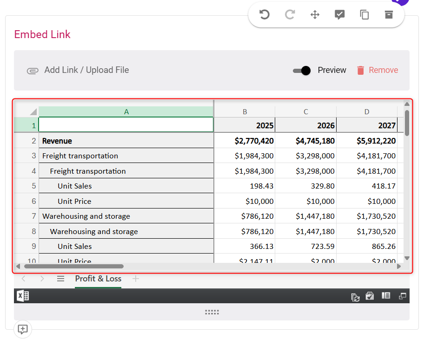Add a new sheet with the plus button
The image size is (424, 339).
click(x=136, y=279)
